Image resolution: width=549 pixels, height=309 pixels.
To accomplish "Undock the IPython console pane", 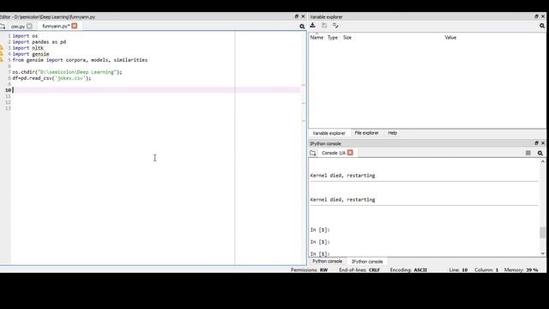I will click(536, 143).
